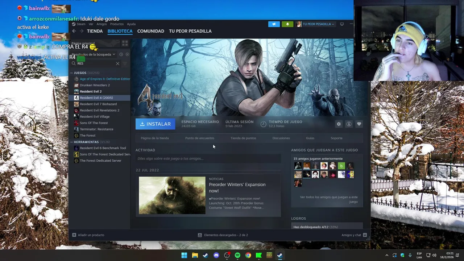Open the collections grid view icon
Screen dimensions: 464x261
click(x=125, y=43)
